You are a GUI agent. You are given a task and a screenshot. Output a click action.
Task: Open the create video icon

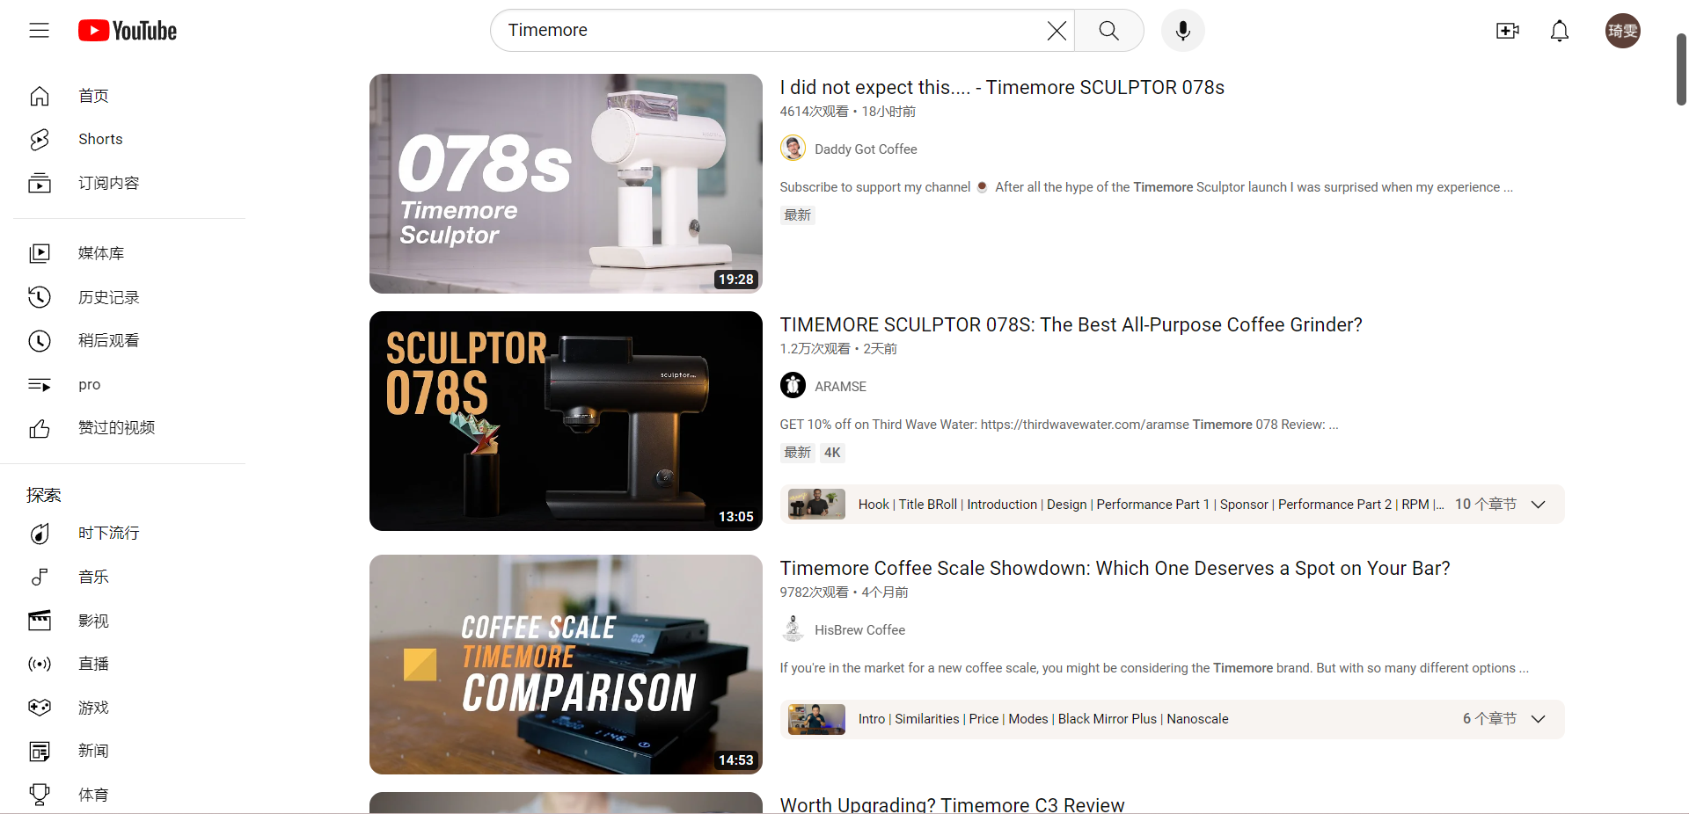point(1507,31)
